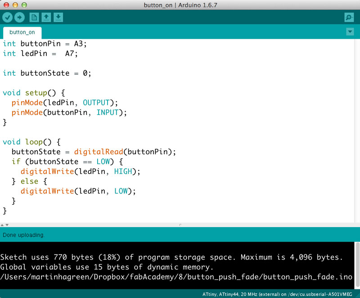Click the 'Sketch uses 770 bytes' console line
This screenshot has height=298, width=360.
point(171,257)
